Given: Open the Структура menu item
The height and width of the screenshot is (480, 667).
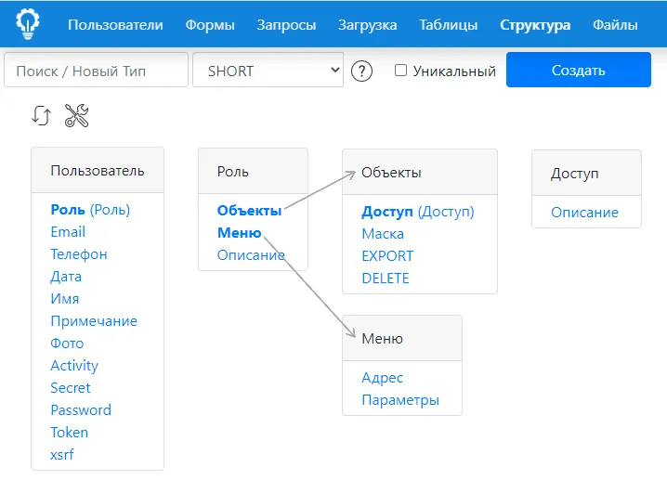Looking at the screenshot, I should (x=535, y=25).
